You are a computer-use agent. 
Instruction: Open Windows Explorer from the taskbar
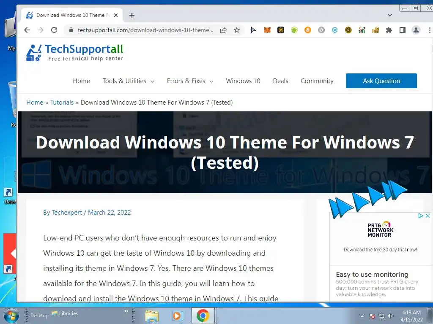[152, 316]
